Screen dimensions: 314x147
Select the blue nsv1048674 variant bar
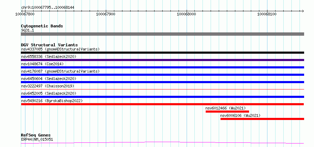click(x=162, y=67)
